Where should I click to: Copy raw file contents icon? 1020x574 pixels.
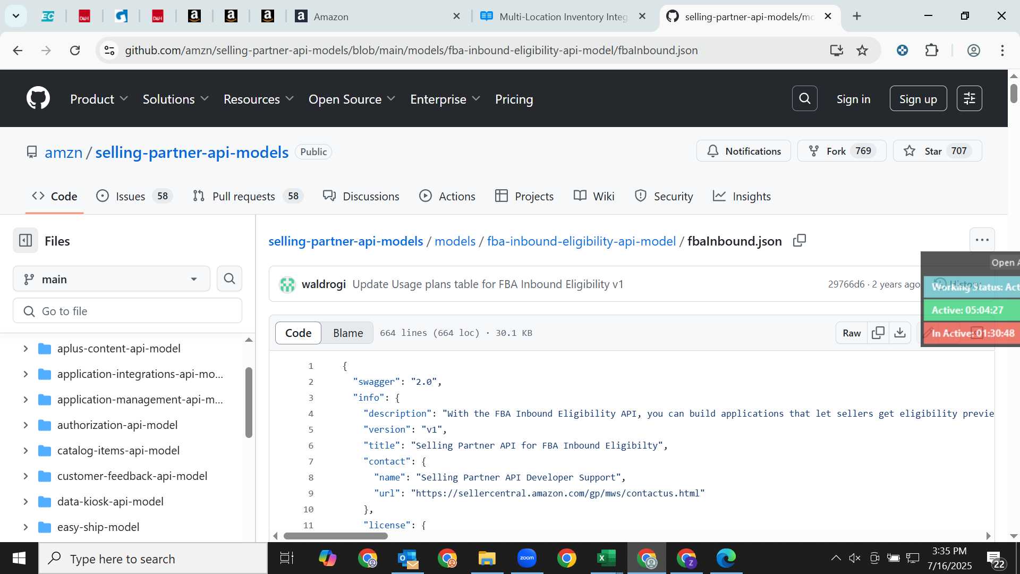(878, 333)
